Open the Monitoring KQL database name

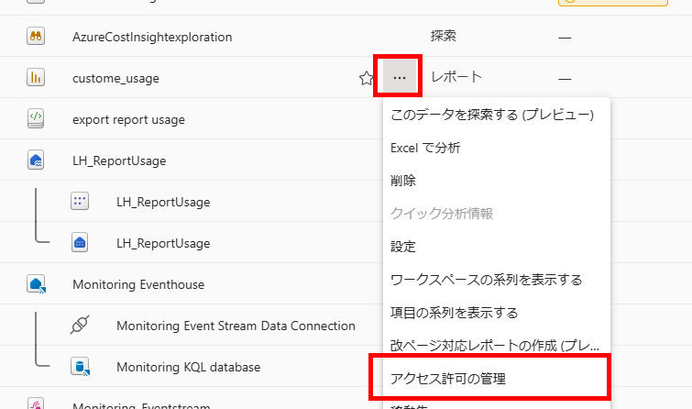coord(189,367)
